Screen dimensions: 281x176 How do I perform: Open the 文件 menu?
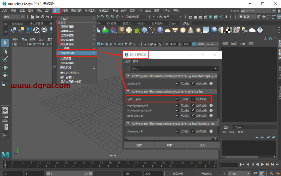click(5, 11)
